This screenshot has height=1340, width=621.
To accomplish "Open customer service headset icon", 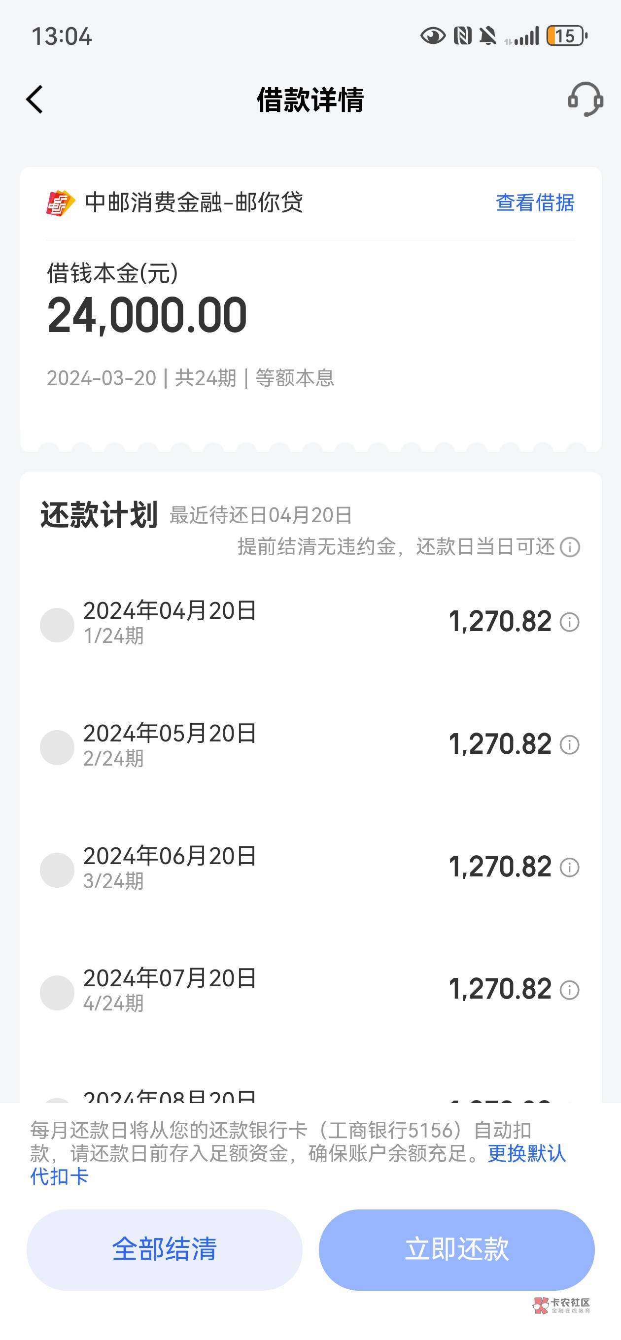I will point(585,99).
